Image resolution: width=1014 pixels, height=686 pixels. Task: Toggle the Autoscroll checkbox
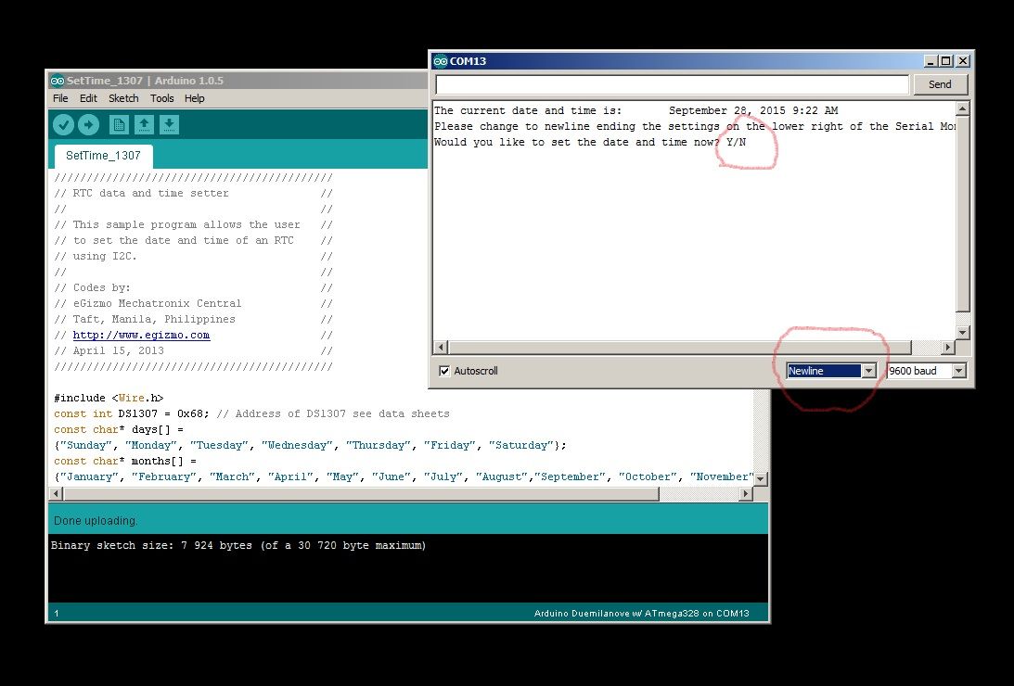[x=444, y=371]
